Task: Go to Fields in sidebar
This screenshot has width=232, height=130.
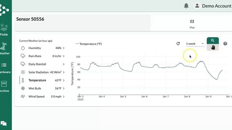Action: click(x=4, y=30)
